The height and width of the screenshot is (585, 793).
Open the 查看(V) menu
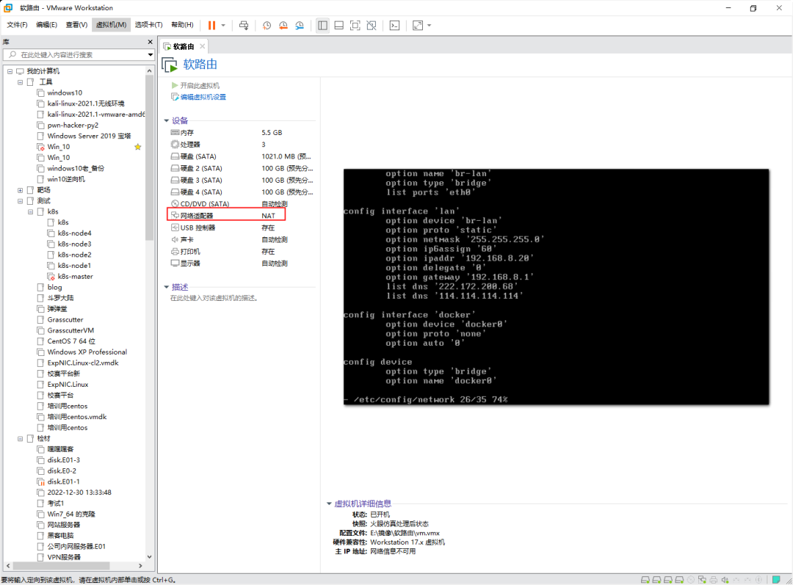point(76,25)
